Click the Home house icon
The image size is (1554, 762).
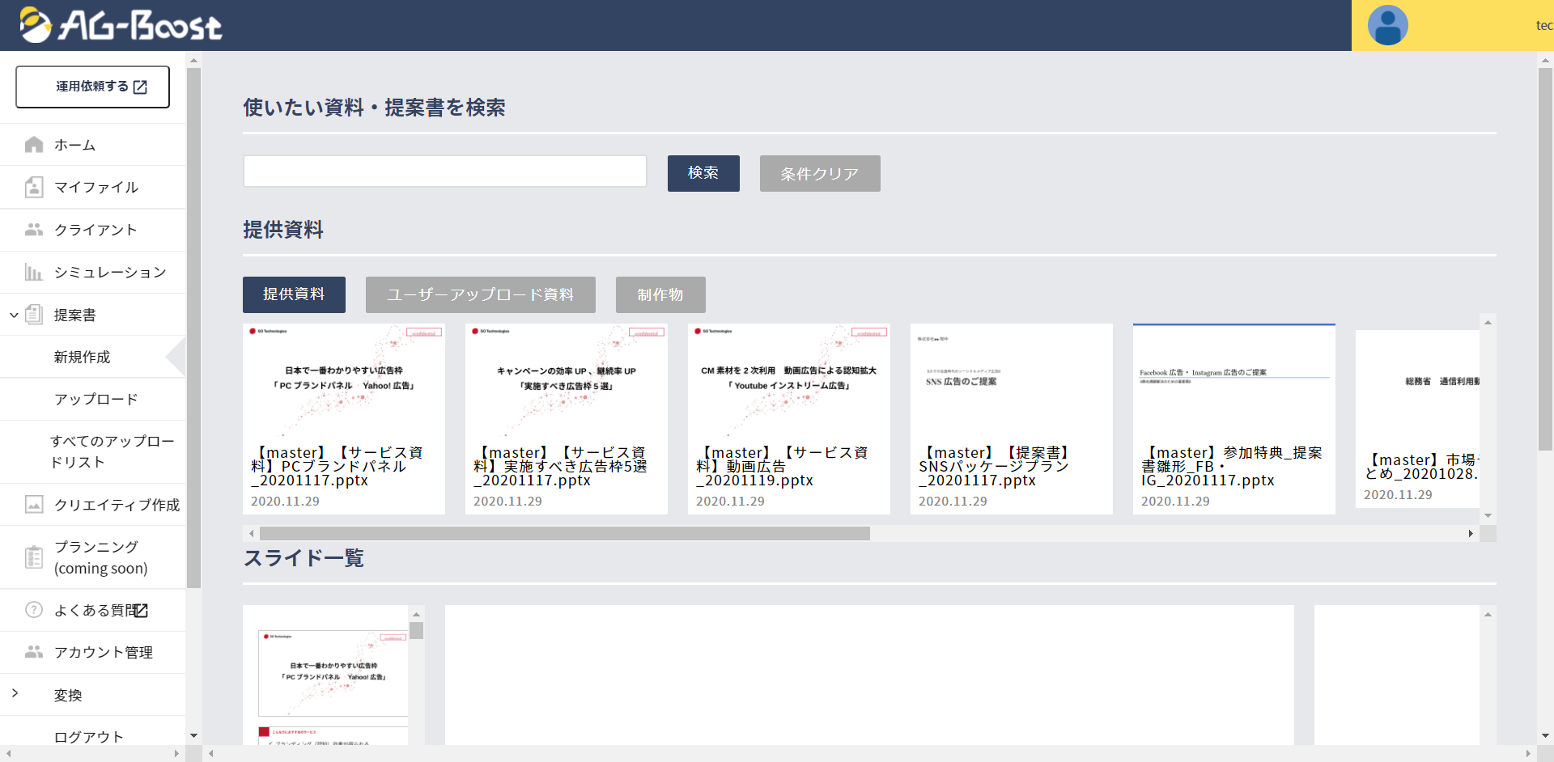coord(34,145)
